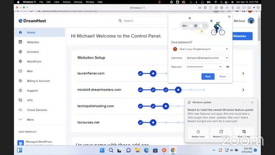Screen dimensions: 275x155
Task: Click the Domains globe icon
Action: click(20, 52)
